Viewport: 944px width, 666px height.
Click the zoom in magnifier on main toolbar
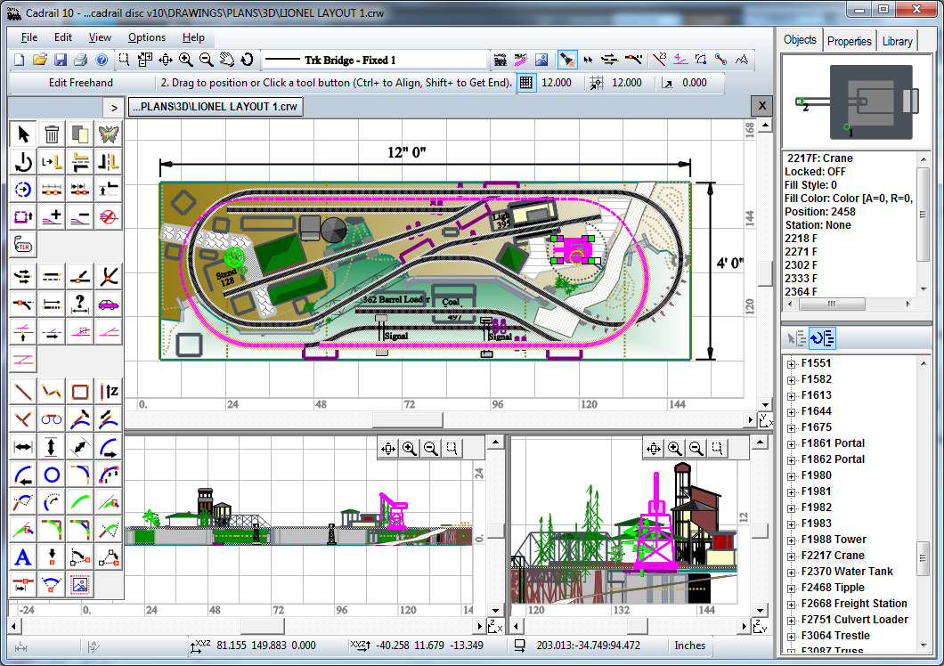(x=186, y=60)
